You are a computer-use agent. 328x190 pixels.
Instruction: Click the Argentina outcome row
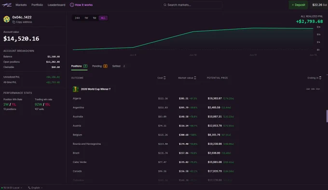(197, 108)
